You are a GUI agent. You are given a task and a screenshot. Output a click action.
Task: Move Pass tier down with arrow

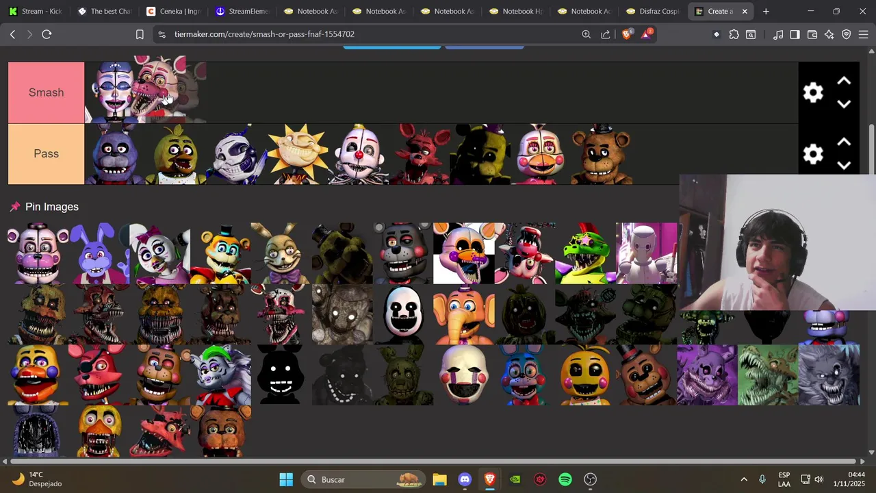tap(844, 165)
